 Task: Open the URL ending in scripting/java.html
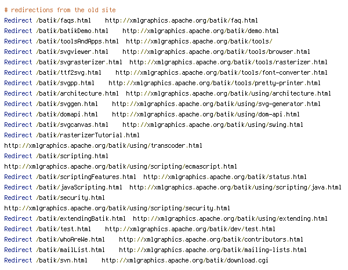click(x=235, y=187)
